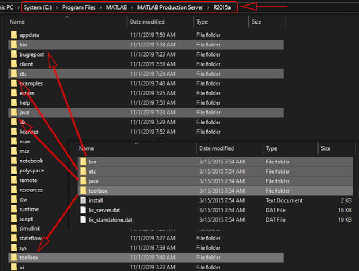This screenshot has height=271, width=359.
Task: Select the sys folder icon
Action: (x=14, y=247)
